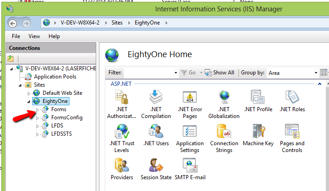329x191 pixels.
Task: Click the view mode icon beside Group by
Action: tap(324, 73)
